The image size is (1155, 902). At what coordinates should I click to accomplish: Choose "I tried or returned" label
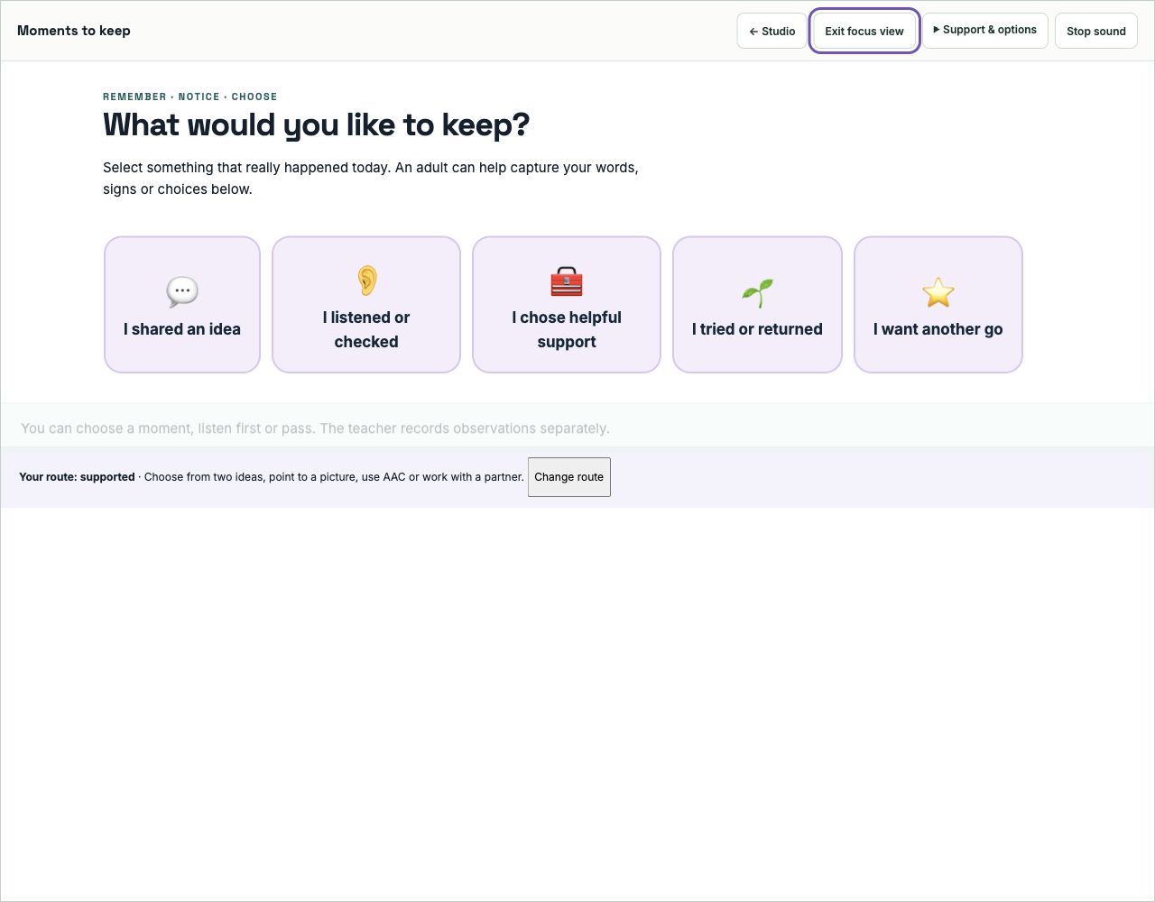(x=757, y=329)
